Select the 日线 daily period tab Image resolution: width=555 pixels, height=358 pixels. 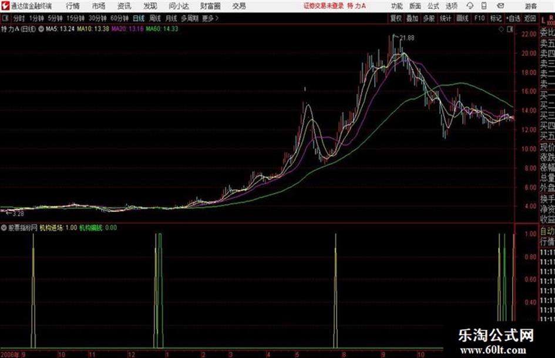tap(139, 18)
